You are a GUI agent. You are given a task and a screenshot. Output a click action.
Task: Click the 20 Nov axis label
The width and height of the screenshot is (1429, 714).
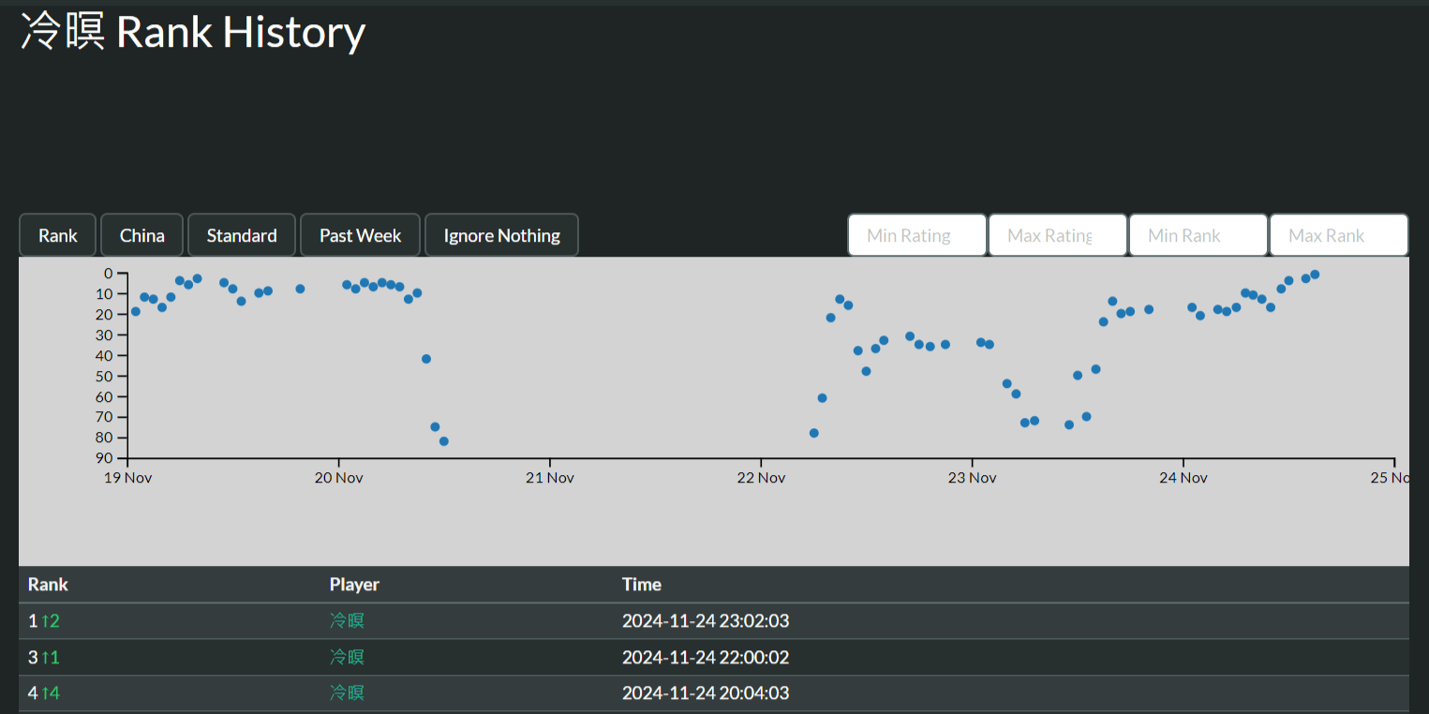(338, 478)
